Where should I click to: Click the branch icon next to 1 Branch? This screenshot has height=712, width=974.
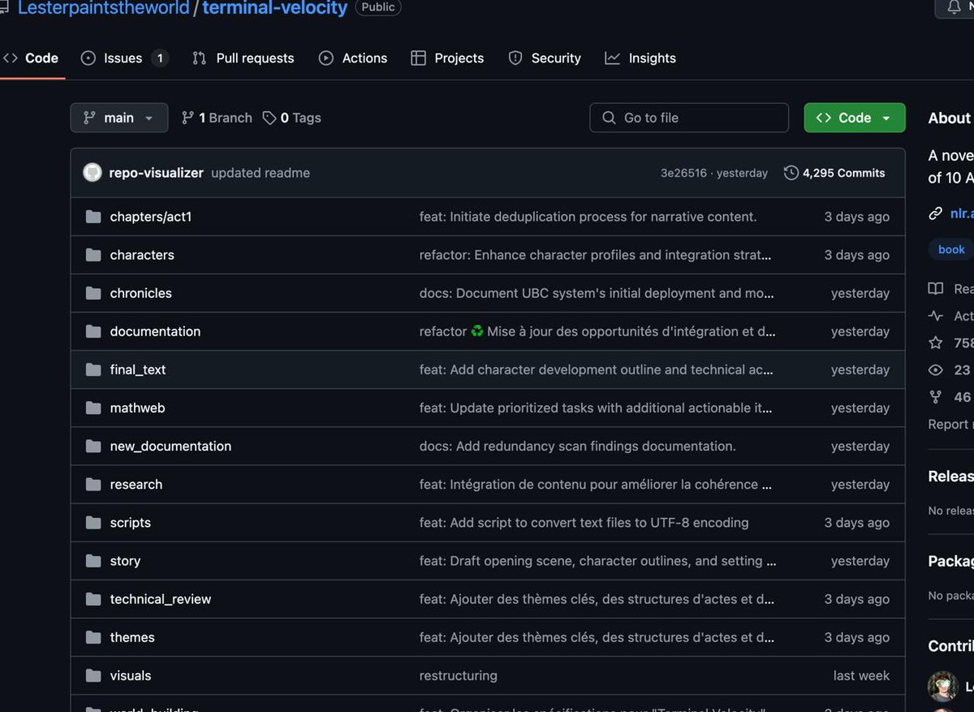(x=188, y=117)
